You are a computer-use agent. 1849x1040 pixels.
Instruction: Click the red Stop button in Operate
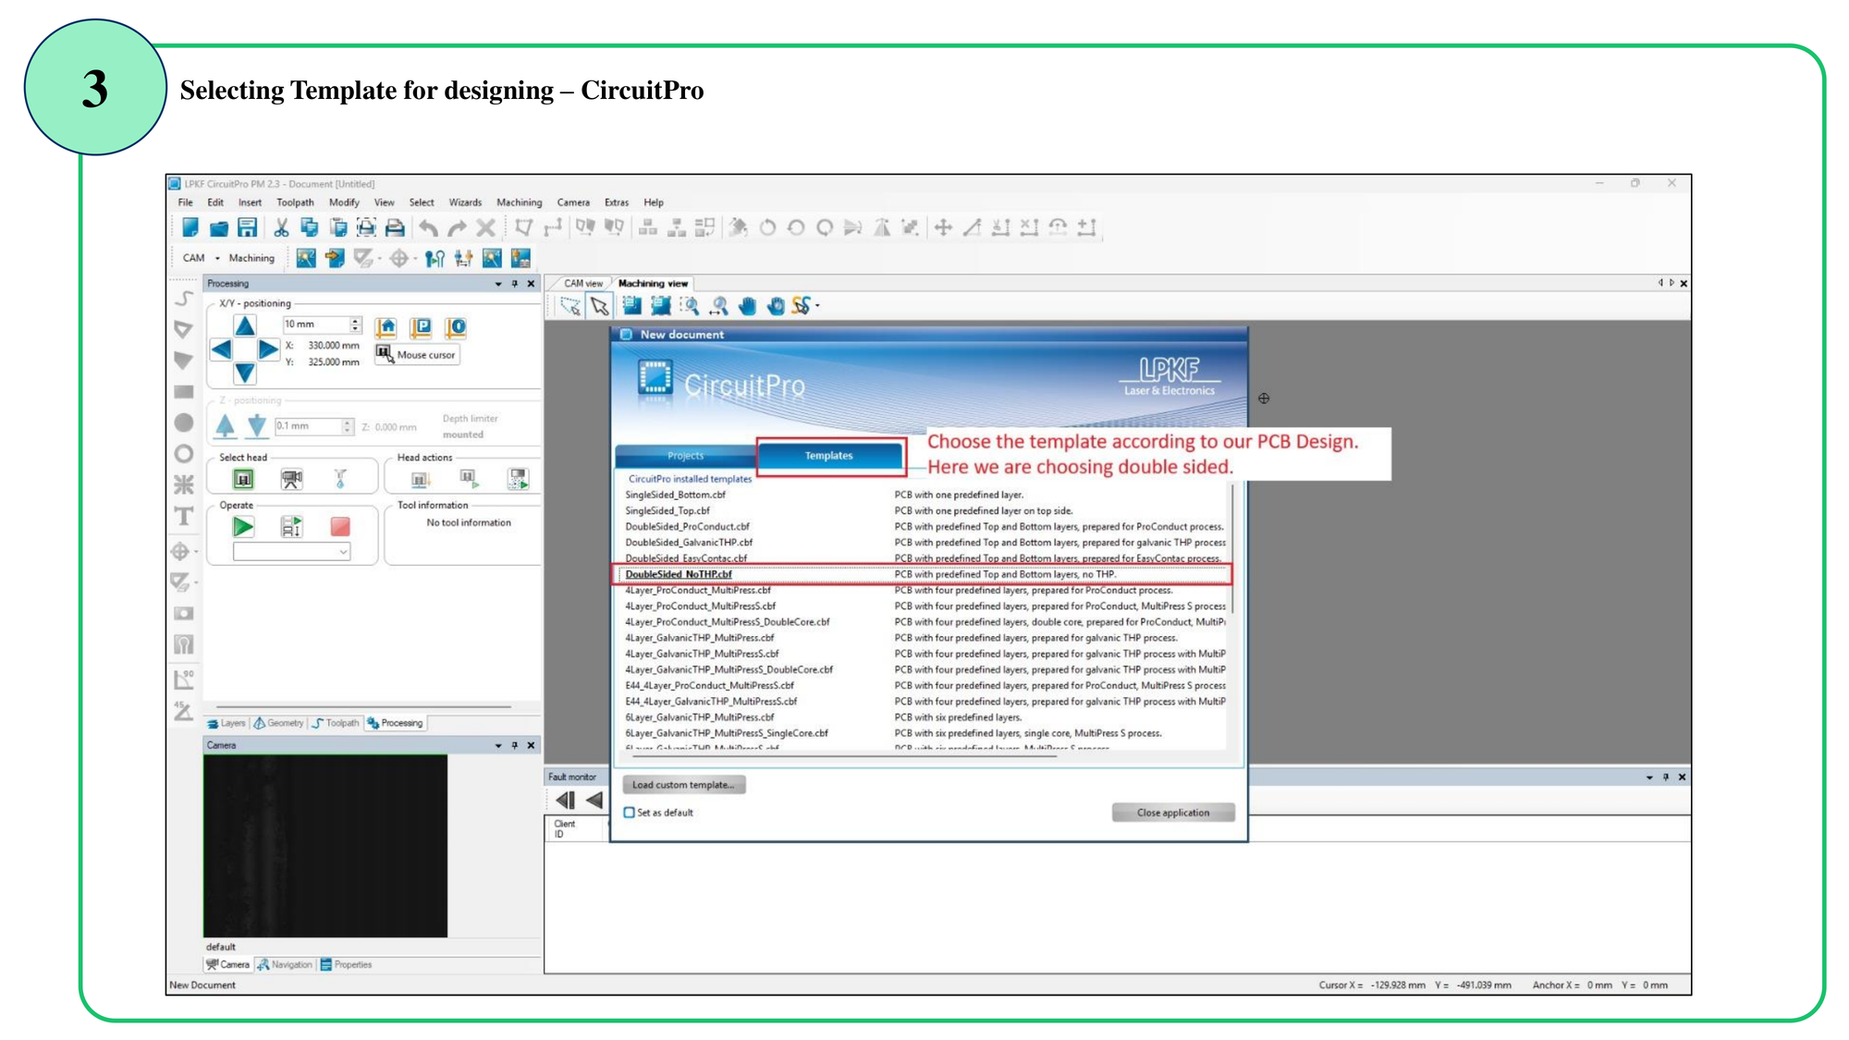pyautogui.click(x=340, y=527)
